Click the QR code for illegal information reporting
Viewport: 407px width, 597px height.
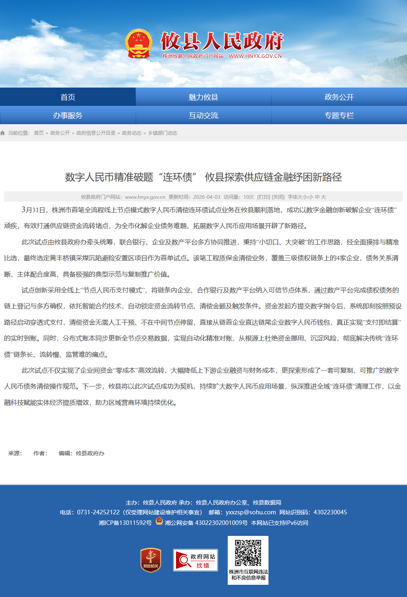[248, 553]
